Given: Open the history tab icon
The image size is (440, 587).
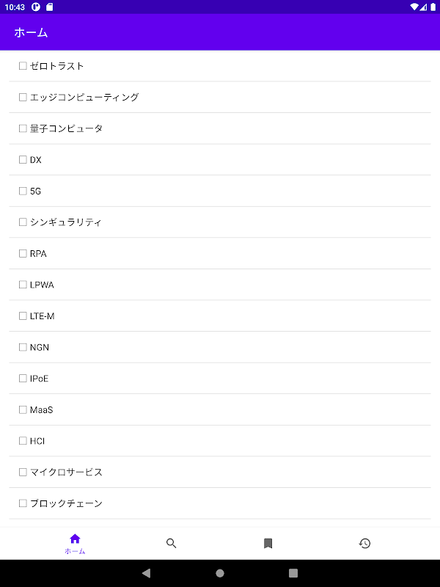Looking at the screenshot, I should click(x=364, y=543).
